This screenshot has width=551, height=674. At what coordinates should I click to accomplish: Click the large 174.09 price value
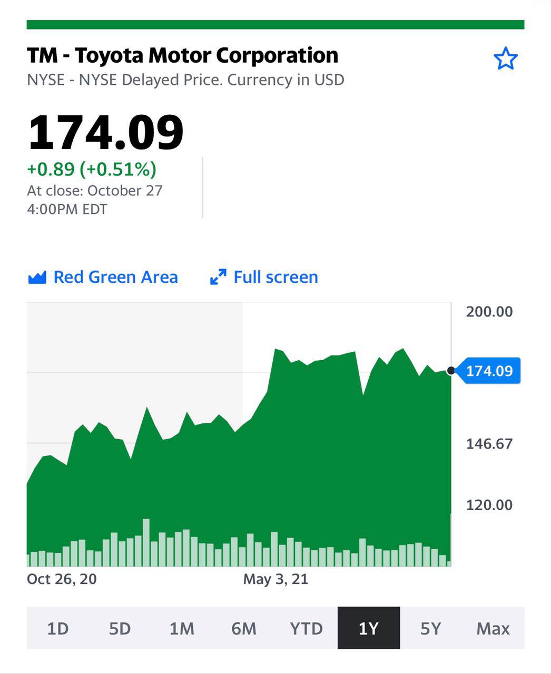click(106, 132)
